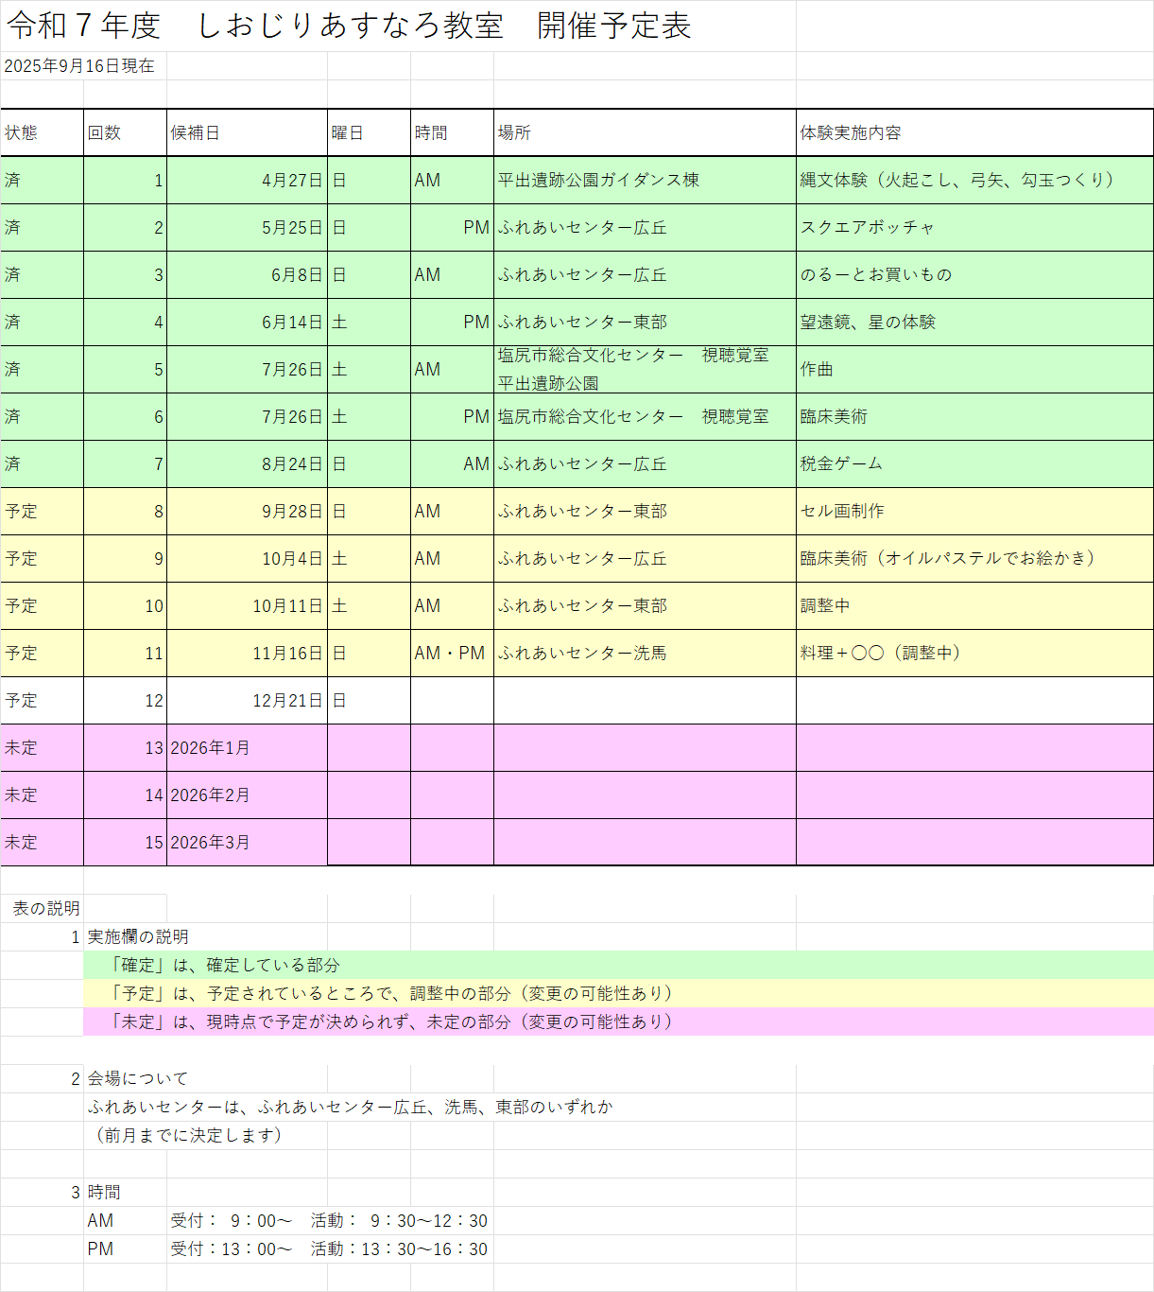Select the AM・PM time cell
Image resolution: width=1154 pixels, height=1292 pixels.
450,654
